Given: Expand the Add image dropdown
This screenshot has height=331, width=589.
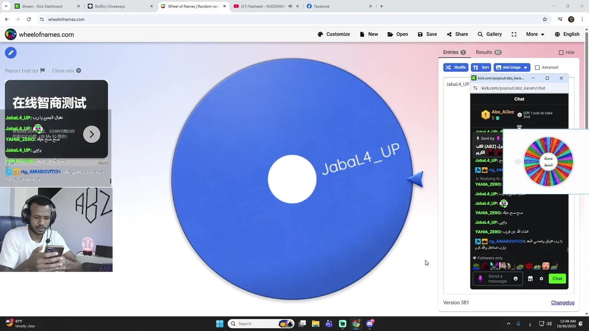Looking at the screenshot, I should 525,68.
